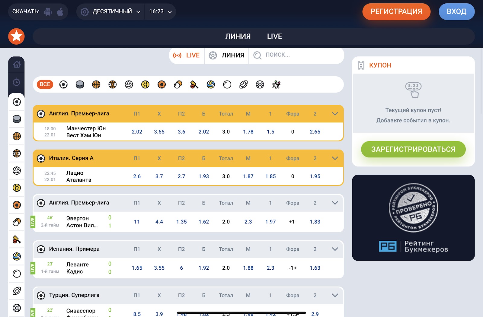Select hockey puck in left sidebar

point(17,119)
